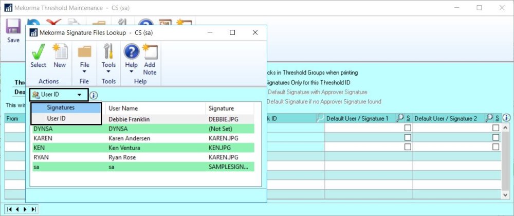The width and height of the screenshot is (514, 216).
Task: Click the first row Default User / Signature 2 field
Action: coord(453,128)
